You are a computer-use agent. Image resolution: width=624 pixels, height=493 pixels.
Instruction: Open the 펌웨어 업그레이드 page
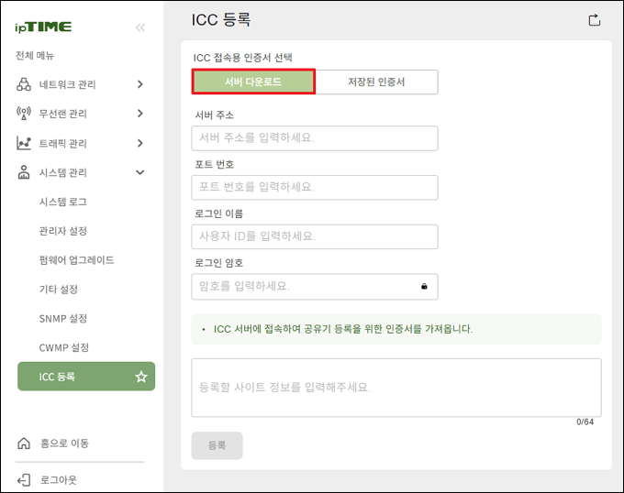click(76, 260)
